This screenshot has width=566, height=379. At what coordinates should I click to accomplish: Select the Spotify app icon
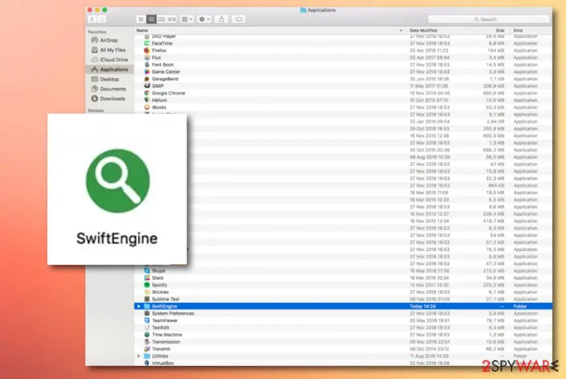click(x=147, y=285)
